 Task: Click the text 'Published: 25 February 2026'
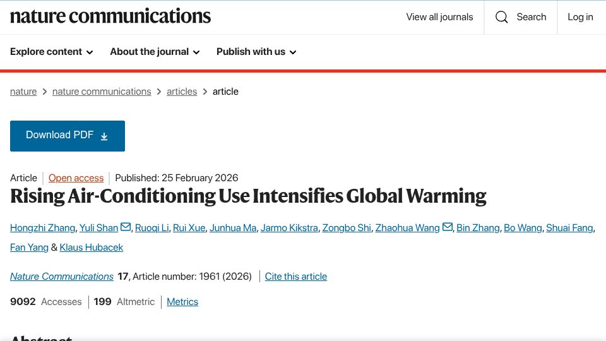click(x=177, y=178)
